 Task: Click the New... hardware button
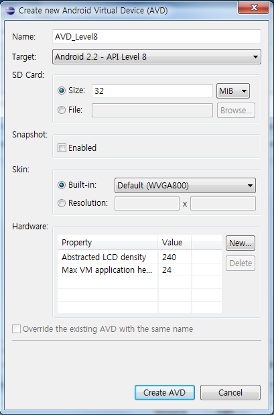(241, 243)
